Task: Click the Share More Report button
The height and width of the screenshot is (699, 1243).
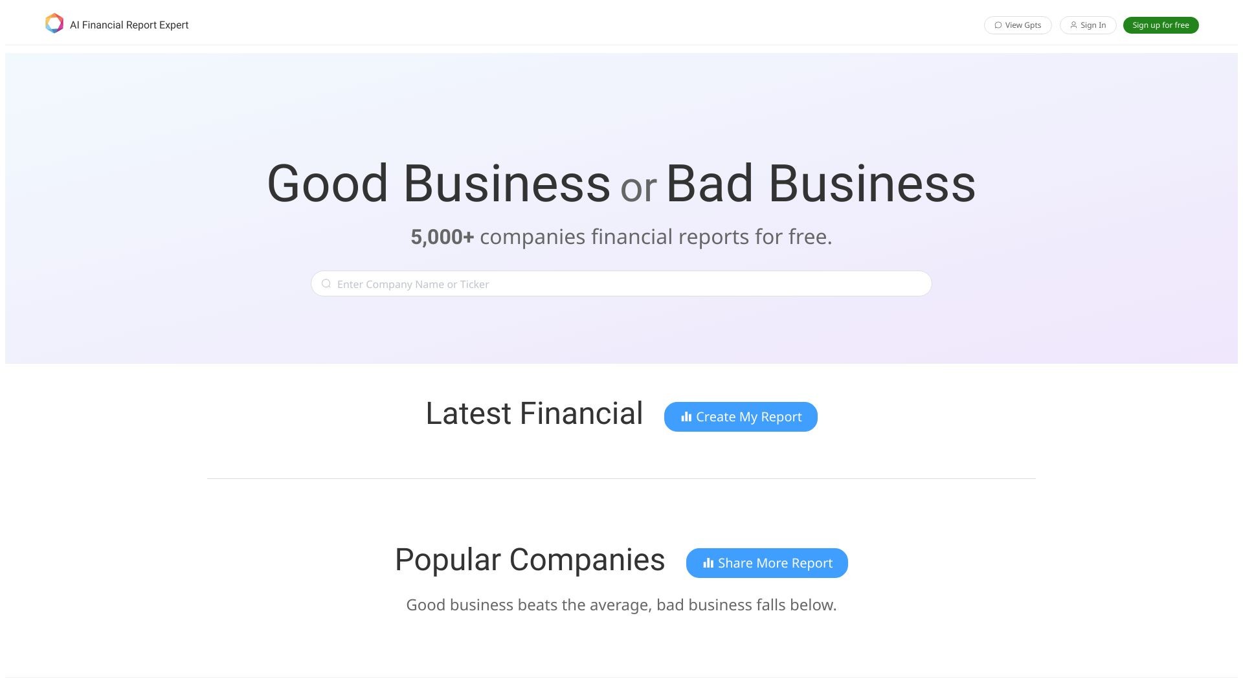Action: point(767,563)
